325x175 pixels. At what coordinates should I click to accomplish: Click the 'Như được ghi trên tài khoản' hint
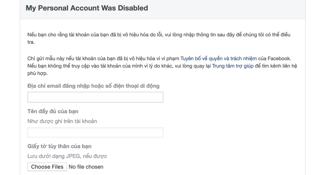(x=62, y=121)
